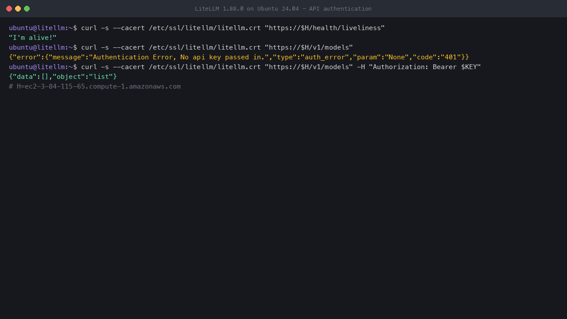Click the curl v1/models command without Authorization header
Image resolution: width=567 pixels, height=319 pixels.
point(181,47)
